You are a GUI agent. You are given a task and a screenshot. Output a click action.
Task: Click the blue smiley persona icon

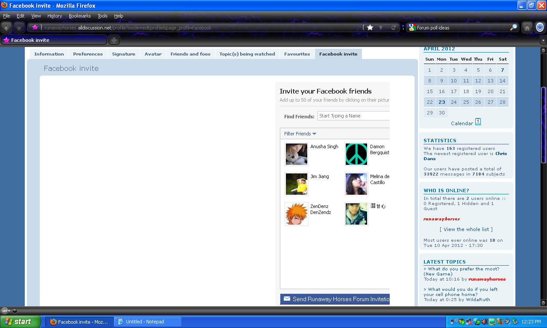(540, 27)
